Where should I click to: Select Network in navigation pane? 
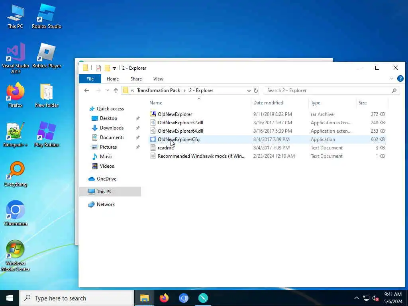click(x=106, y=204)
